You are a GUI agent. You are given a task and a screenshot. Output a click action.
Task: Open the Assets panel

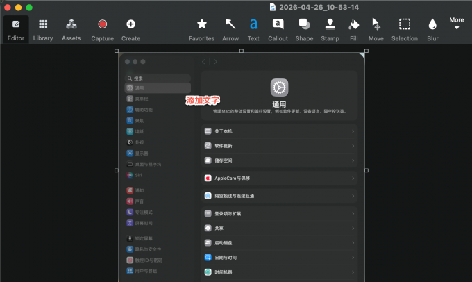click(x=71, y=30)
